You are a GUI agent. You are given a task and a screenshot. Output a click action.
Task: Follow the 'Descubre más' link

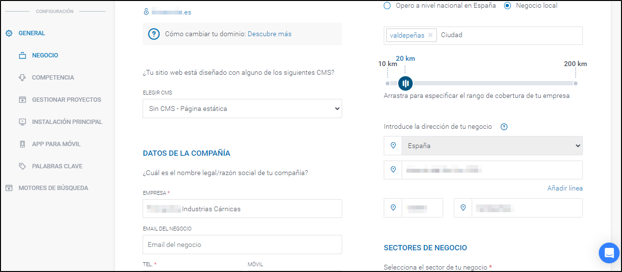[x=269, y=34]
